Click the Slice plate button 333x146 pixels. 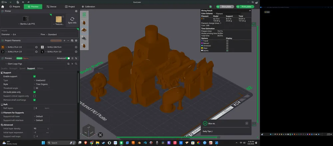point(227,7)
